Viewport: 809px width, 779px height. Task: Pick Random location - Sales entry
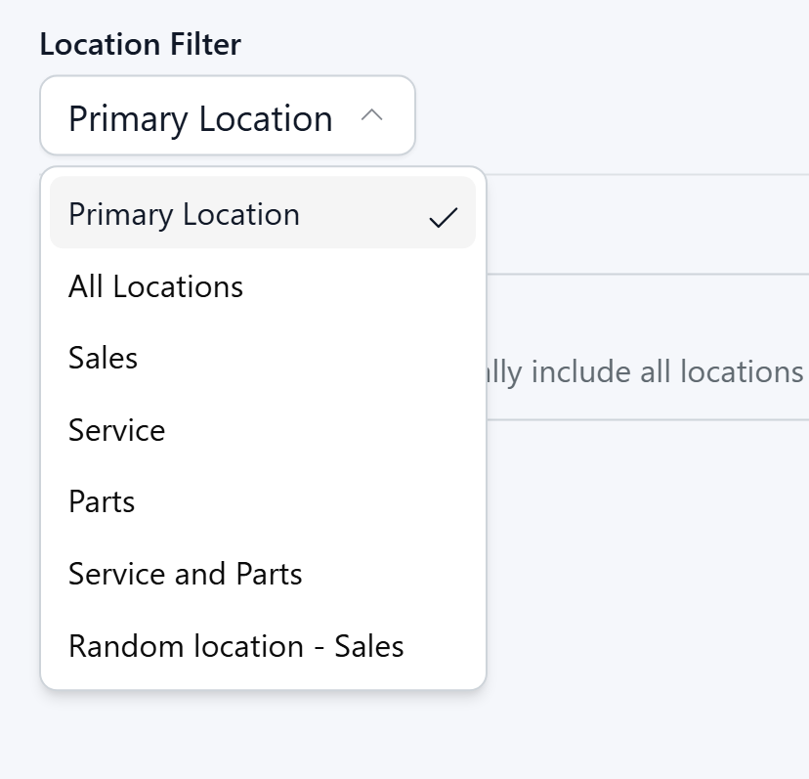[x=235, y=646]
